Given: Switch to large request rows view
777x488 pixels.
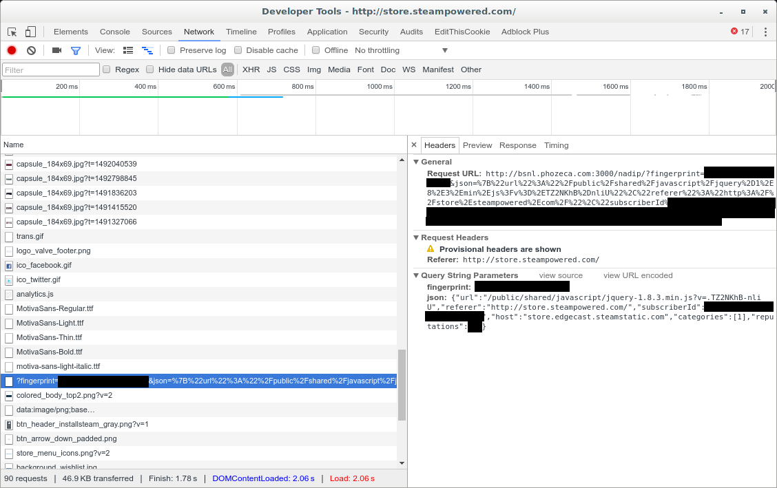Looking at the screenshot, I should click(128, 50).
